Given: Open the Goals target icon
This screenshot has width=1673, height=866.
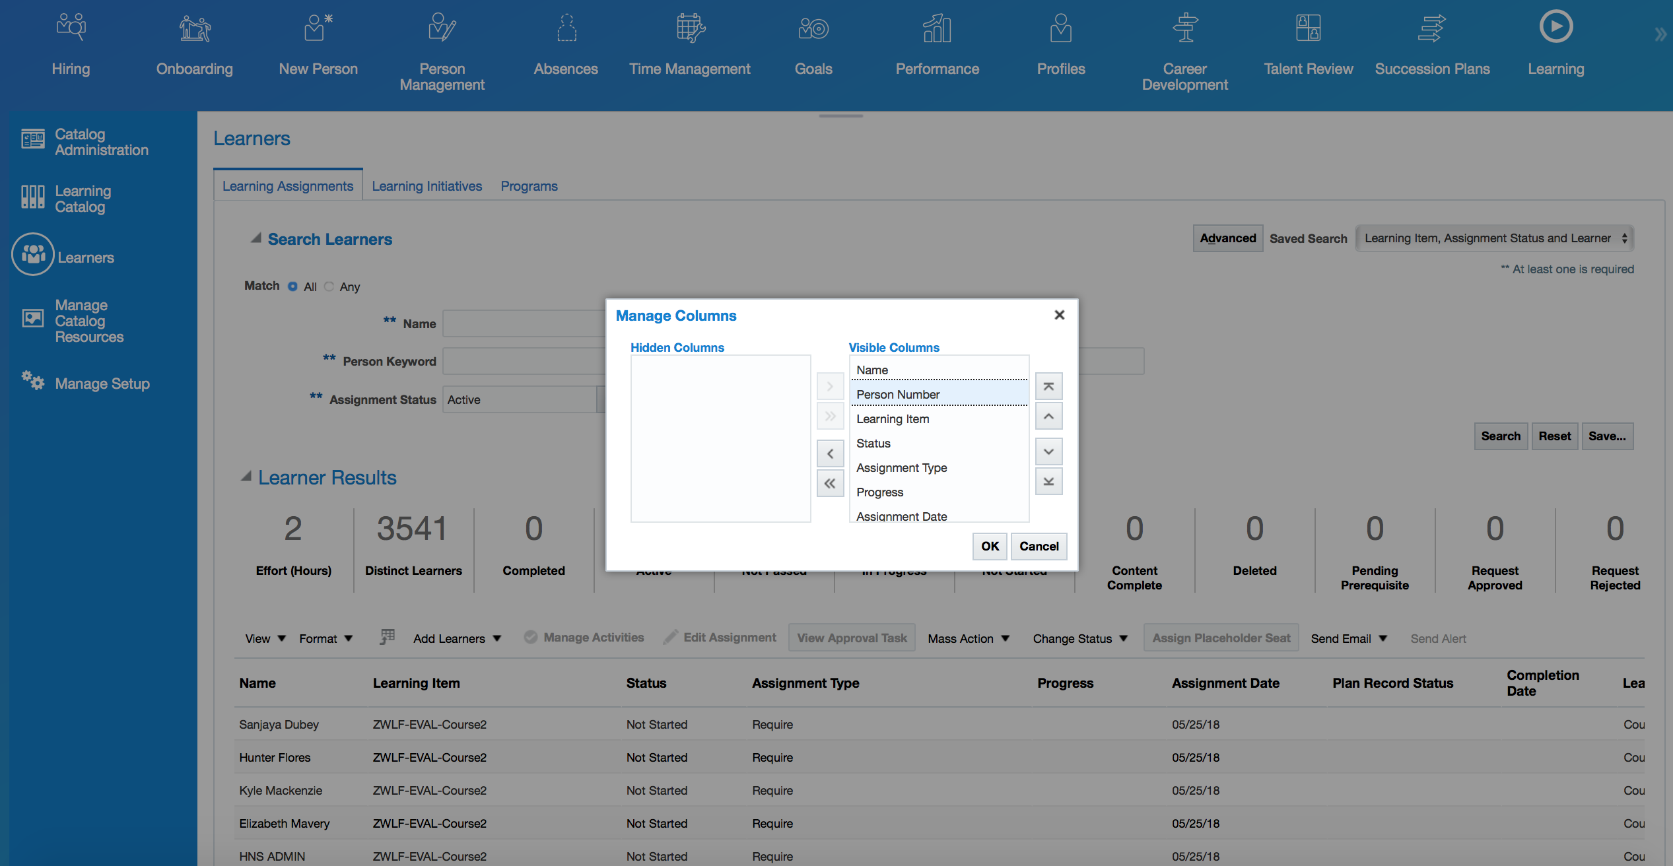Looking at the screenshot, I should [813, 28].
